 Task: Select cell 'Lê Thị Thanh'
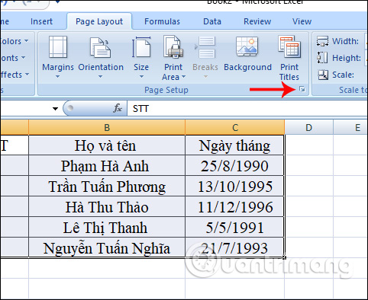pos(107,228)
